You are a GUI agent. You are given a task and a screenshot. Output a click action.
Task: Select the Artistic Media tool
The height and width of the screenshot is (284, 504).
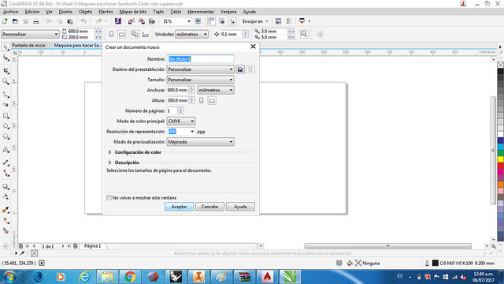coord(6,105)
